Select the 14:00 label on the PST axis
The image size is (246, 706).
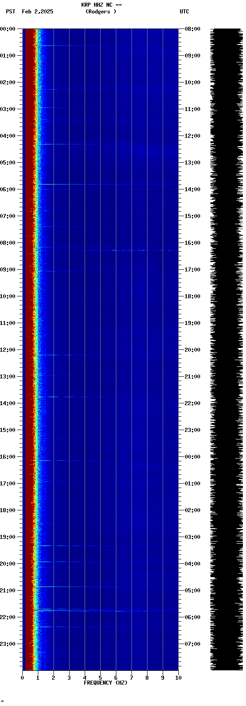[x=8, y=403]
